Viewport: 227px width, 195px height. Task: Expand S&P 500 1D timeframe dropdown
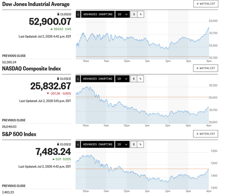pyautogui.click(x=123, y=145)
